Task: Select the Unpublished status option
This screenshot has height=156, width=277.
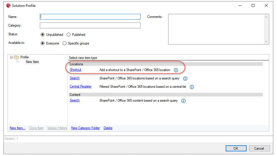Action: click(43, 35)
